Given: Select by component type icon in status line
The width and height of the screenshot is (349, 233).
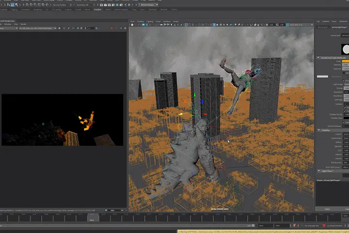Looking at the screenshot, I should click(x=16, y=5).
